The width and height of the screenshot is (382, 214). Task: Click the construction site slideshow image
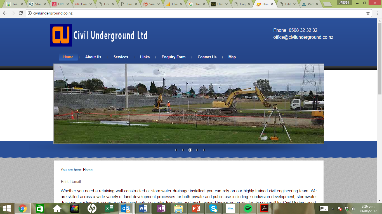[x=189, y=104]
